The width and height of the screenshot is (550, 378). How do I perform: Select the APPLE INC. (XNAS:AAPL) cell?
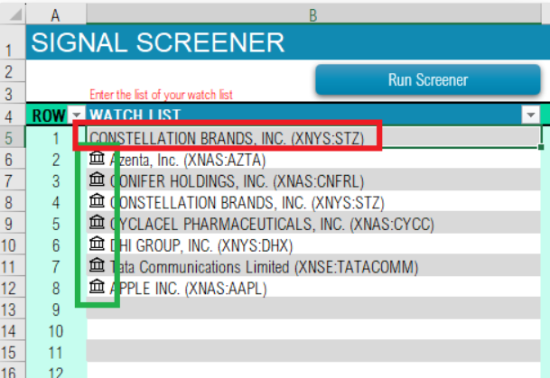click(x=313, y=289)
